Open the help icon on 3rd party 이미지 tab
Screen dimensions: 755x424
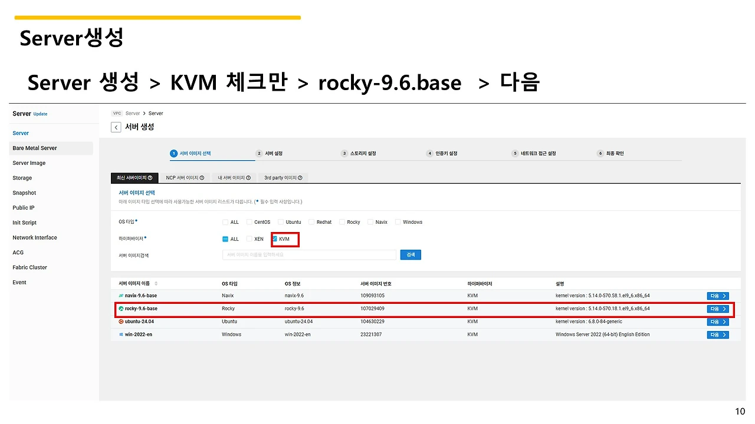[300, 178]
